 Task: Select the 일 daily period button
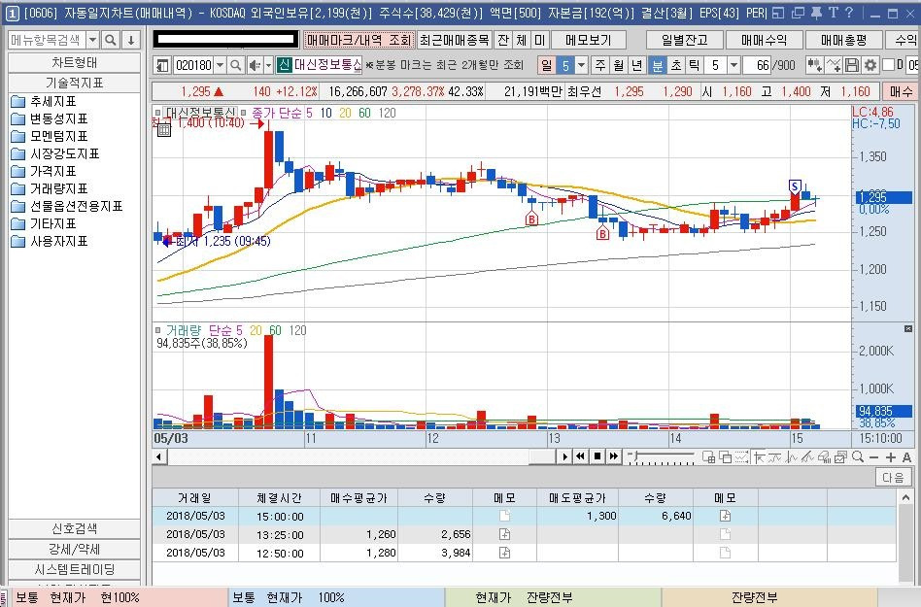coord(547,64)
